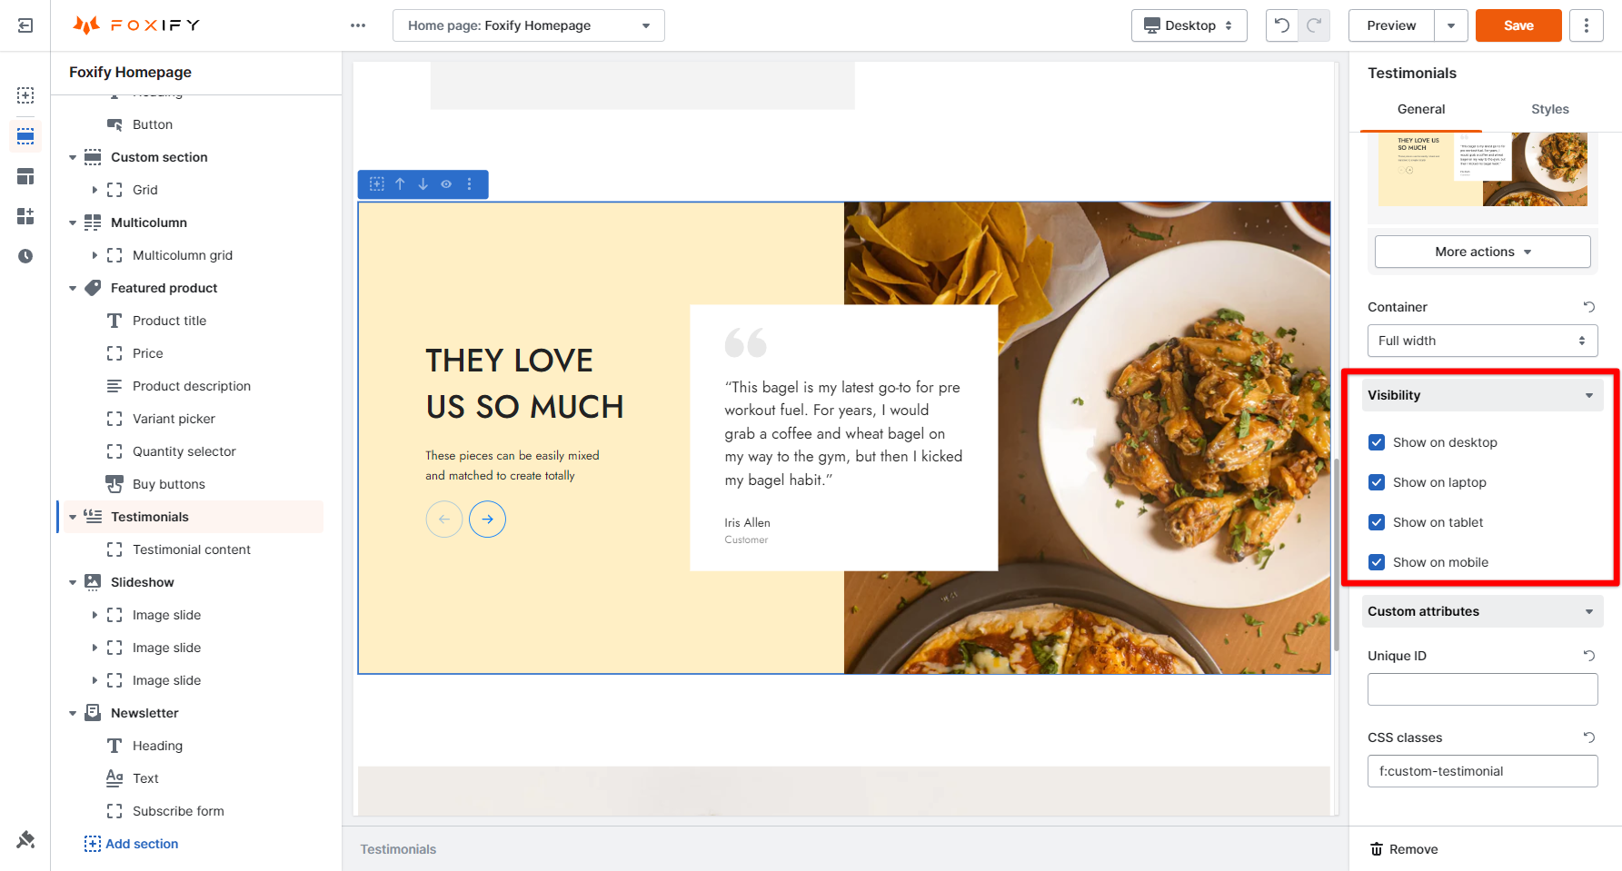Click the trash icon beside Remove

[x=1377, y=849]
